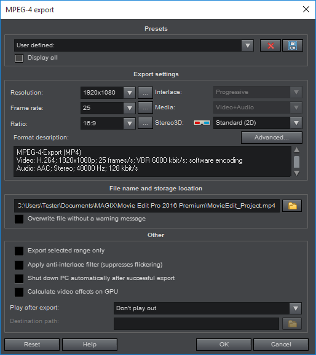This screenshot has height=355, width=316.
Task: Expand the Play after export dropdown
Action: click(x=295, y=308)
